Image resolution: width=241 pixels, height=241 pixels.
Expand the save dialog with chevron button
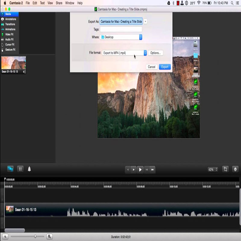pyautogui.click(x=146, y=21)
